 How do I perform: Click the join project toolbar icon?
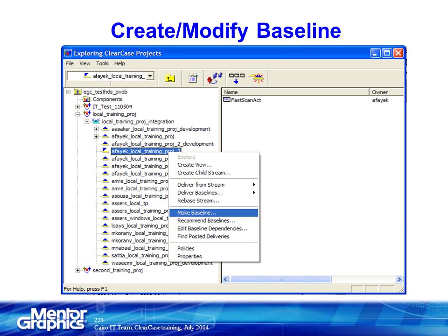(215, 78)
